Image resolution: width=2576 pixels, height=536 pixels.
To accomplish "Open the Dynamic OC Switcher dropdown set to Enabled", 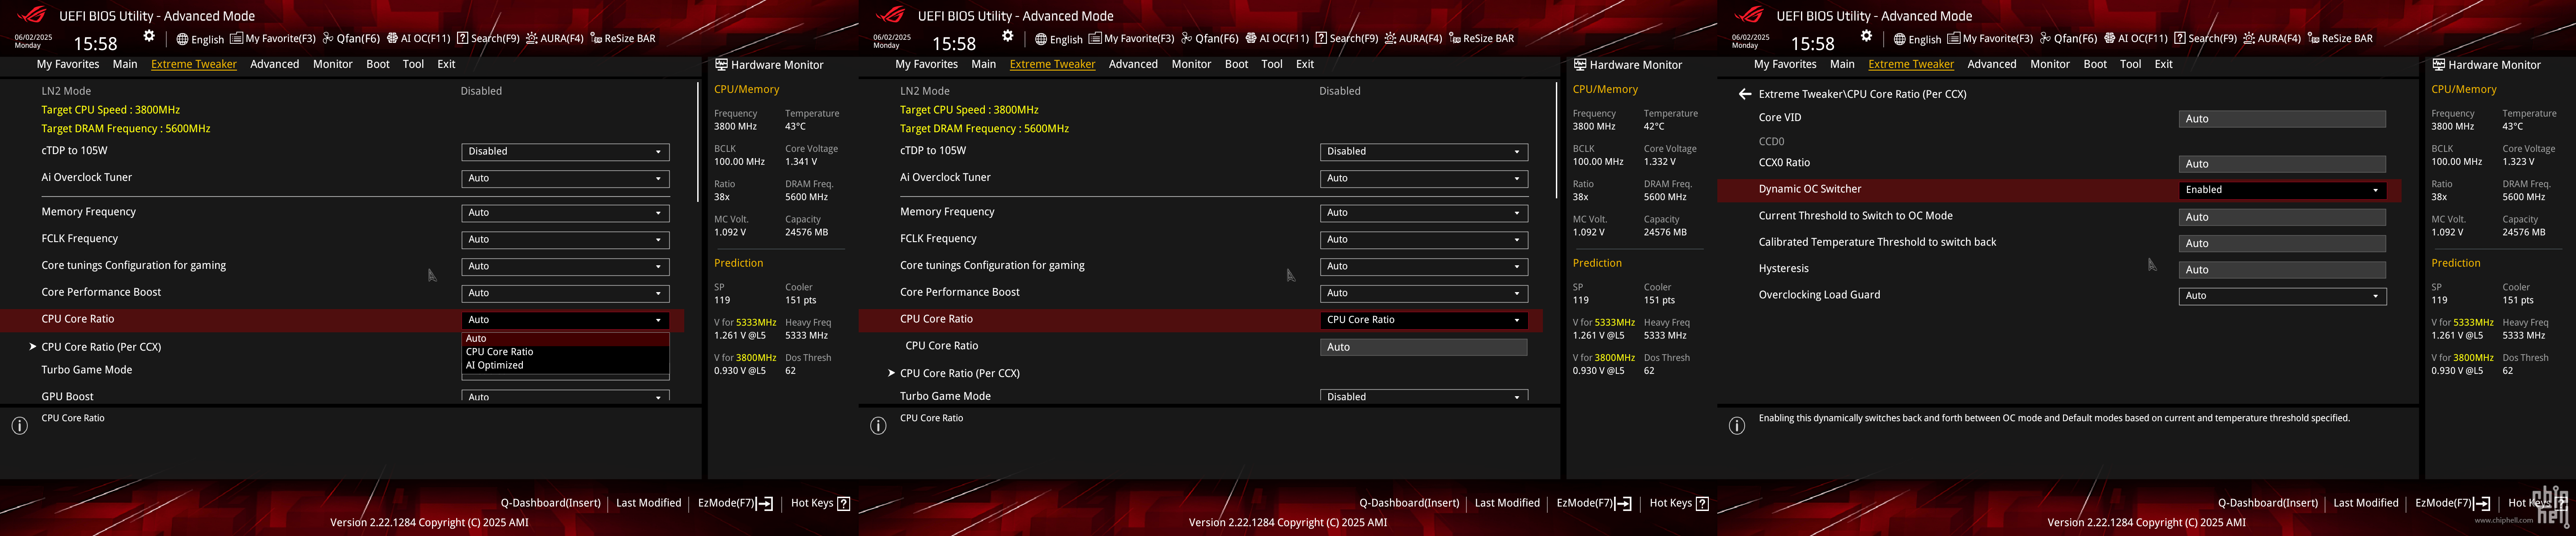I will tap(2282, 190).
